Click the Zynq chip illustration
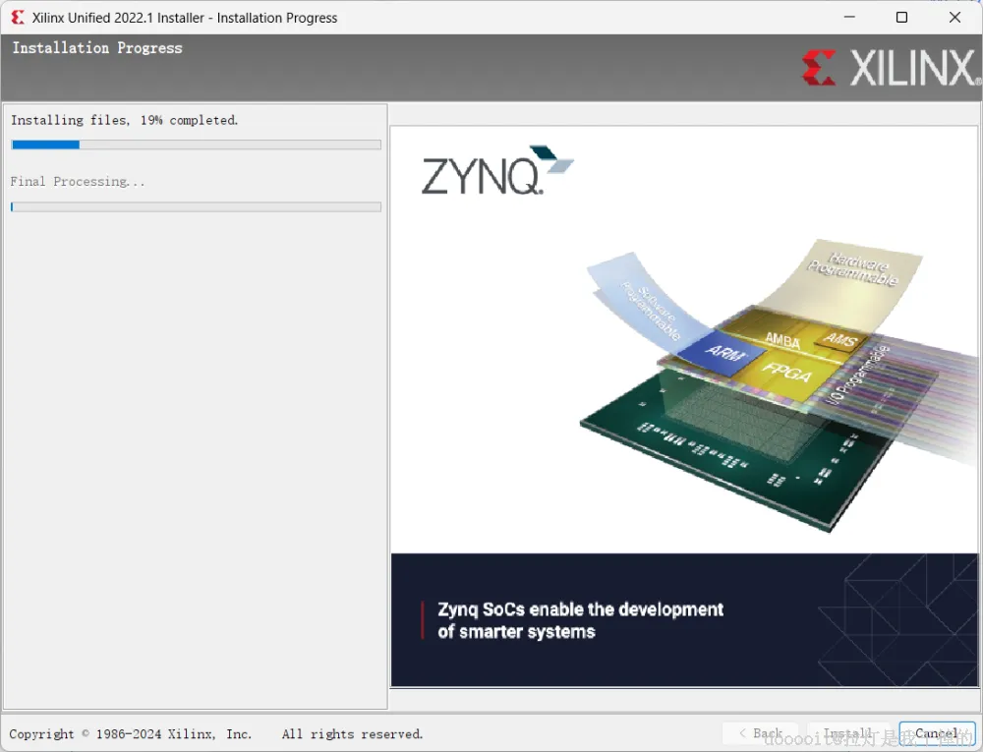 (x=778, y=385)
